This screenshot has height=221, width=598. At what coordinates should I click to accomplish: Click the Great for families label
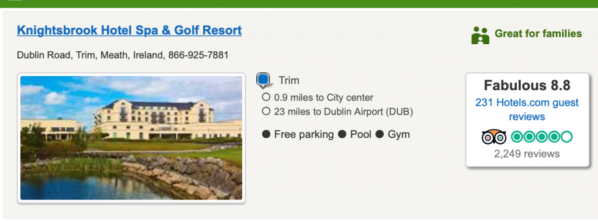[x=538, y=34]
